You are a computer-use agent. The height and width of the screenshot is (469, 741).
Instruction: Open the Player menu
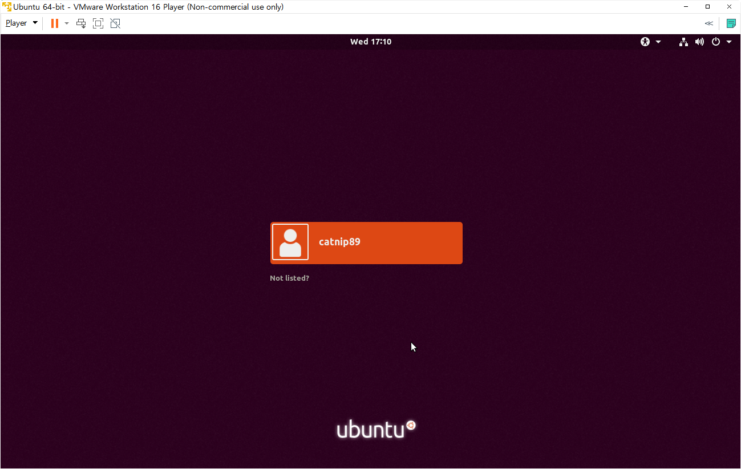(22, 23)
